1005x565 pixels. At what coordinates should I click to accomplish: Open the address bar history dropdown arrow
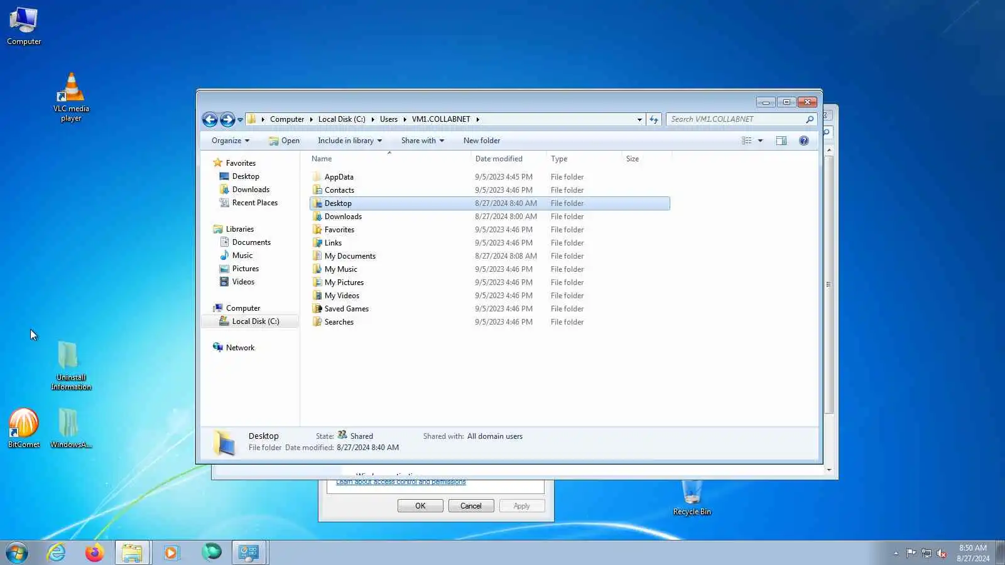tap(639, 119)
